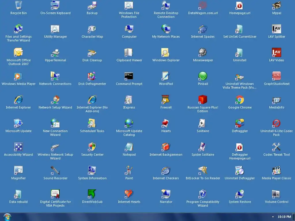Open the Mypal browser icon
295x221 pixels.
(x=277, y=5)
